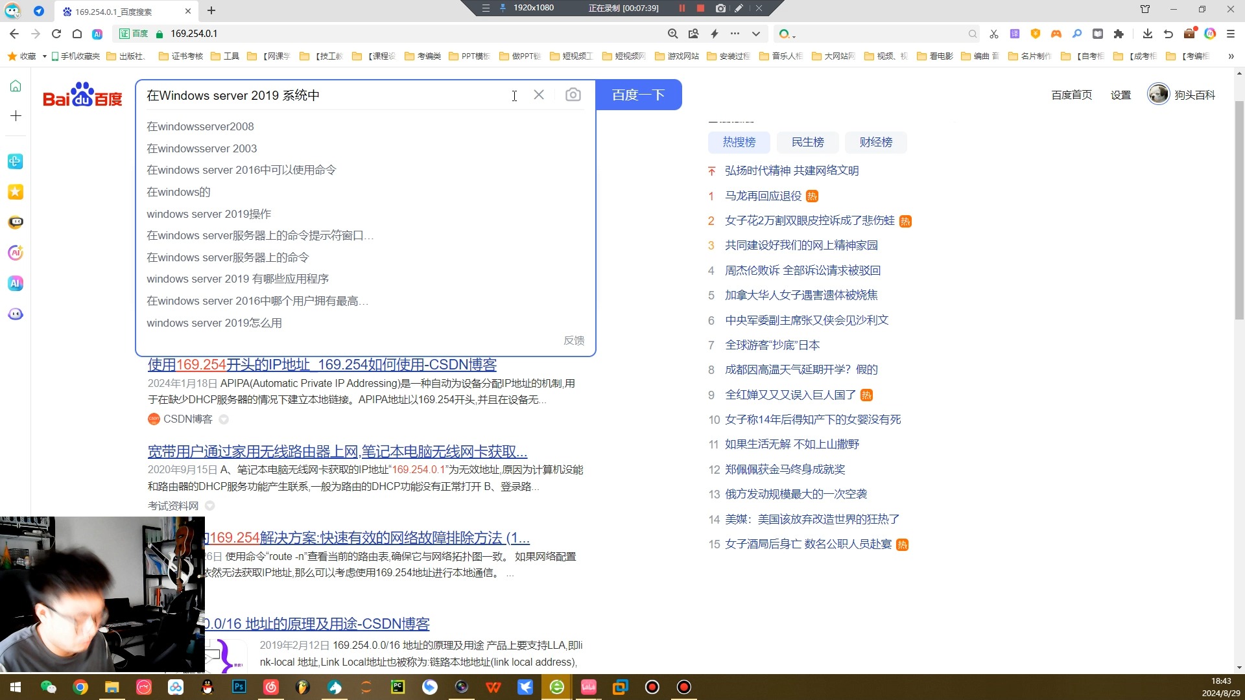
Task: Click the 百度一下 search button
Action: [x=638, y=95]
